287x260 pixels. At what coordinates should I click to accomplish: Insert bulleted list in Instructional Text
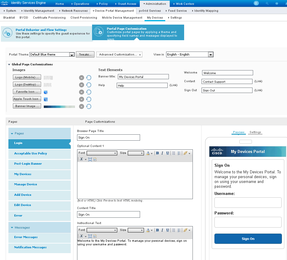(174, 230)
